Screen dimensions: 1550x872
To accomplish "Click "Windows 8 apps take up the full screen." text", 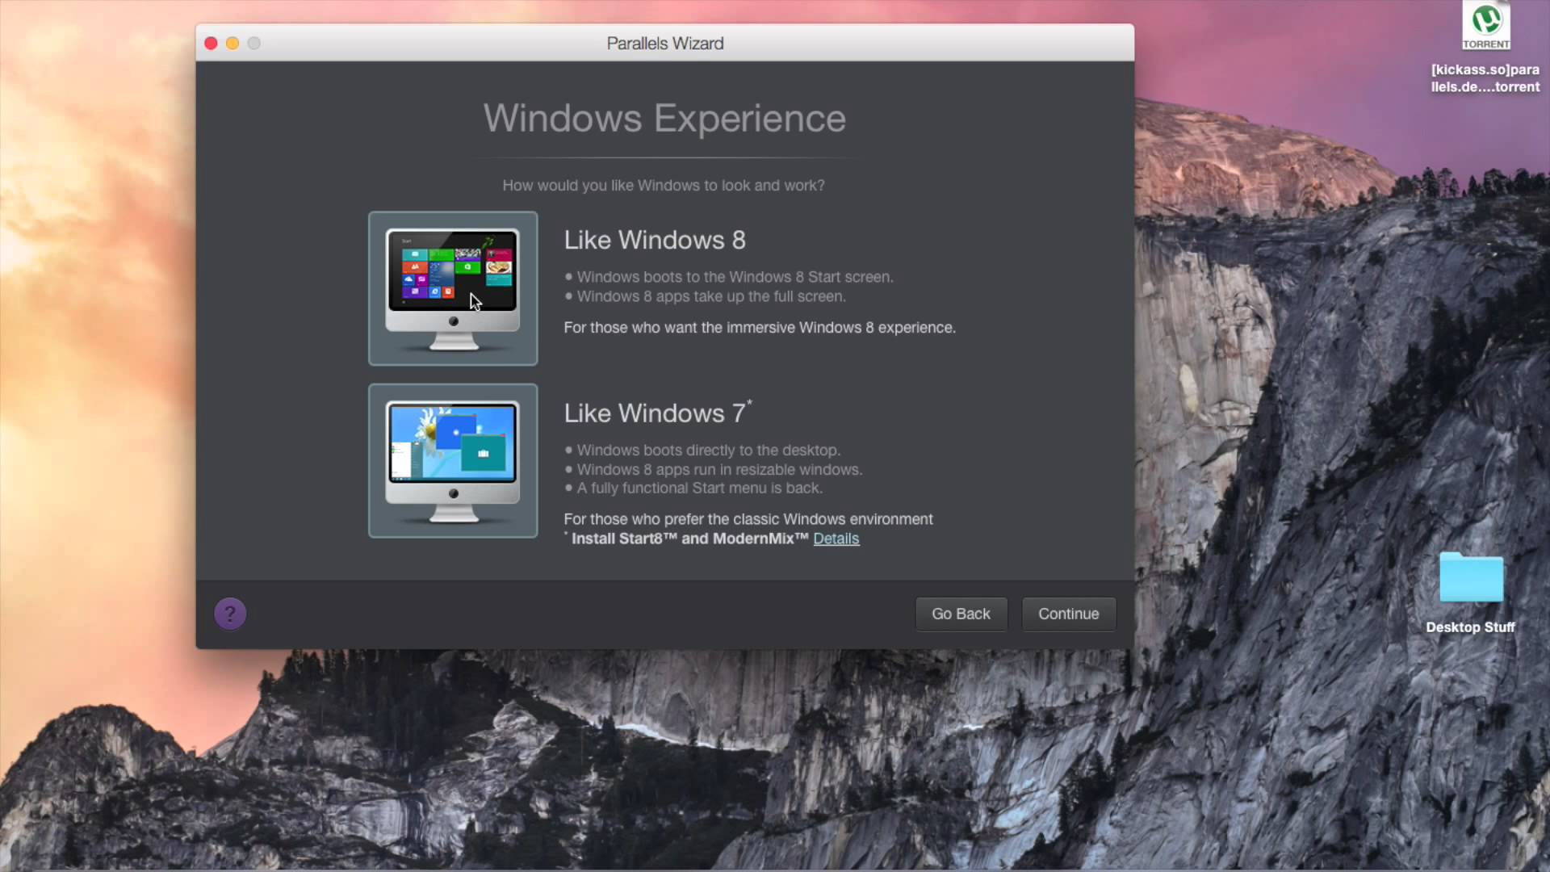I will click(711, 296).
